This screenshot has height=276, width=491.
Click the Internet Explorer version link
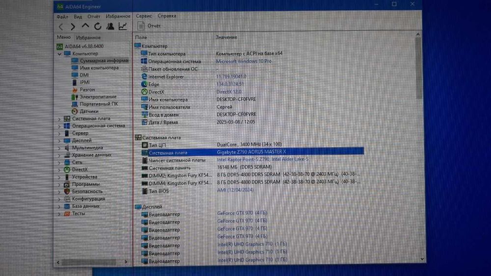231,76
